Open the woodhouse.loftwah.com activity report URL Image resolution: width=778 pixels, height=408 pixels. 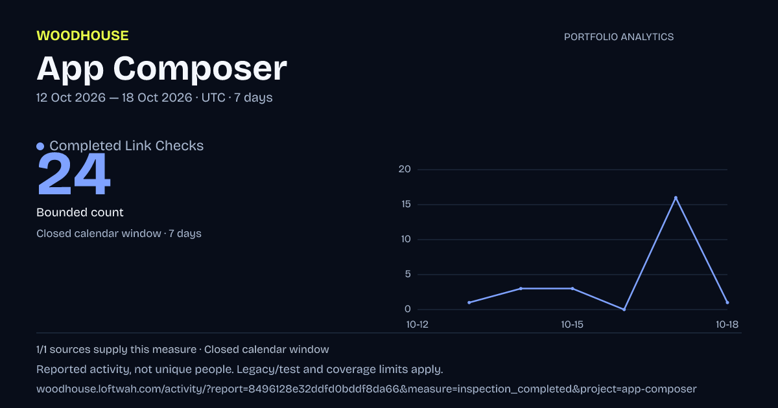pyautogui.click(x=366, y=389)
